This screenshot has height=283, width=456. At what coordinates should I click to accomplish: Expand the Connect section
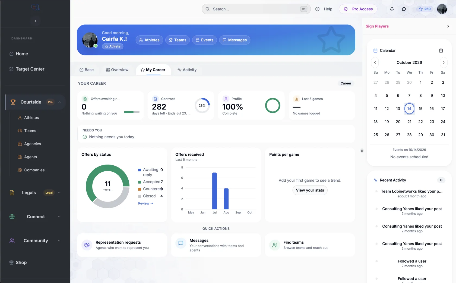59,217
